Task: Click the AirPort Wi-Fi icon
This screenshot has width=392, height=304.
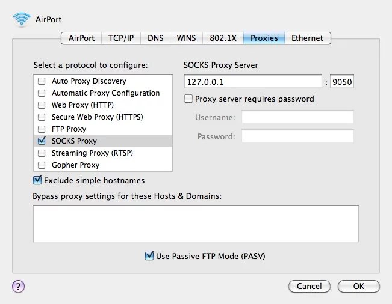Action: [22, 19]
